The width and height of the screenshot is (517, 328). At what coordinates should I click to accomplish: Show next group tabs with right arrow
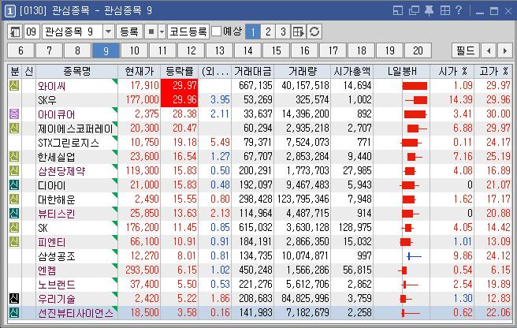click(504, 50)
